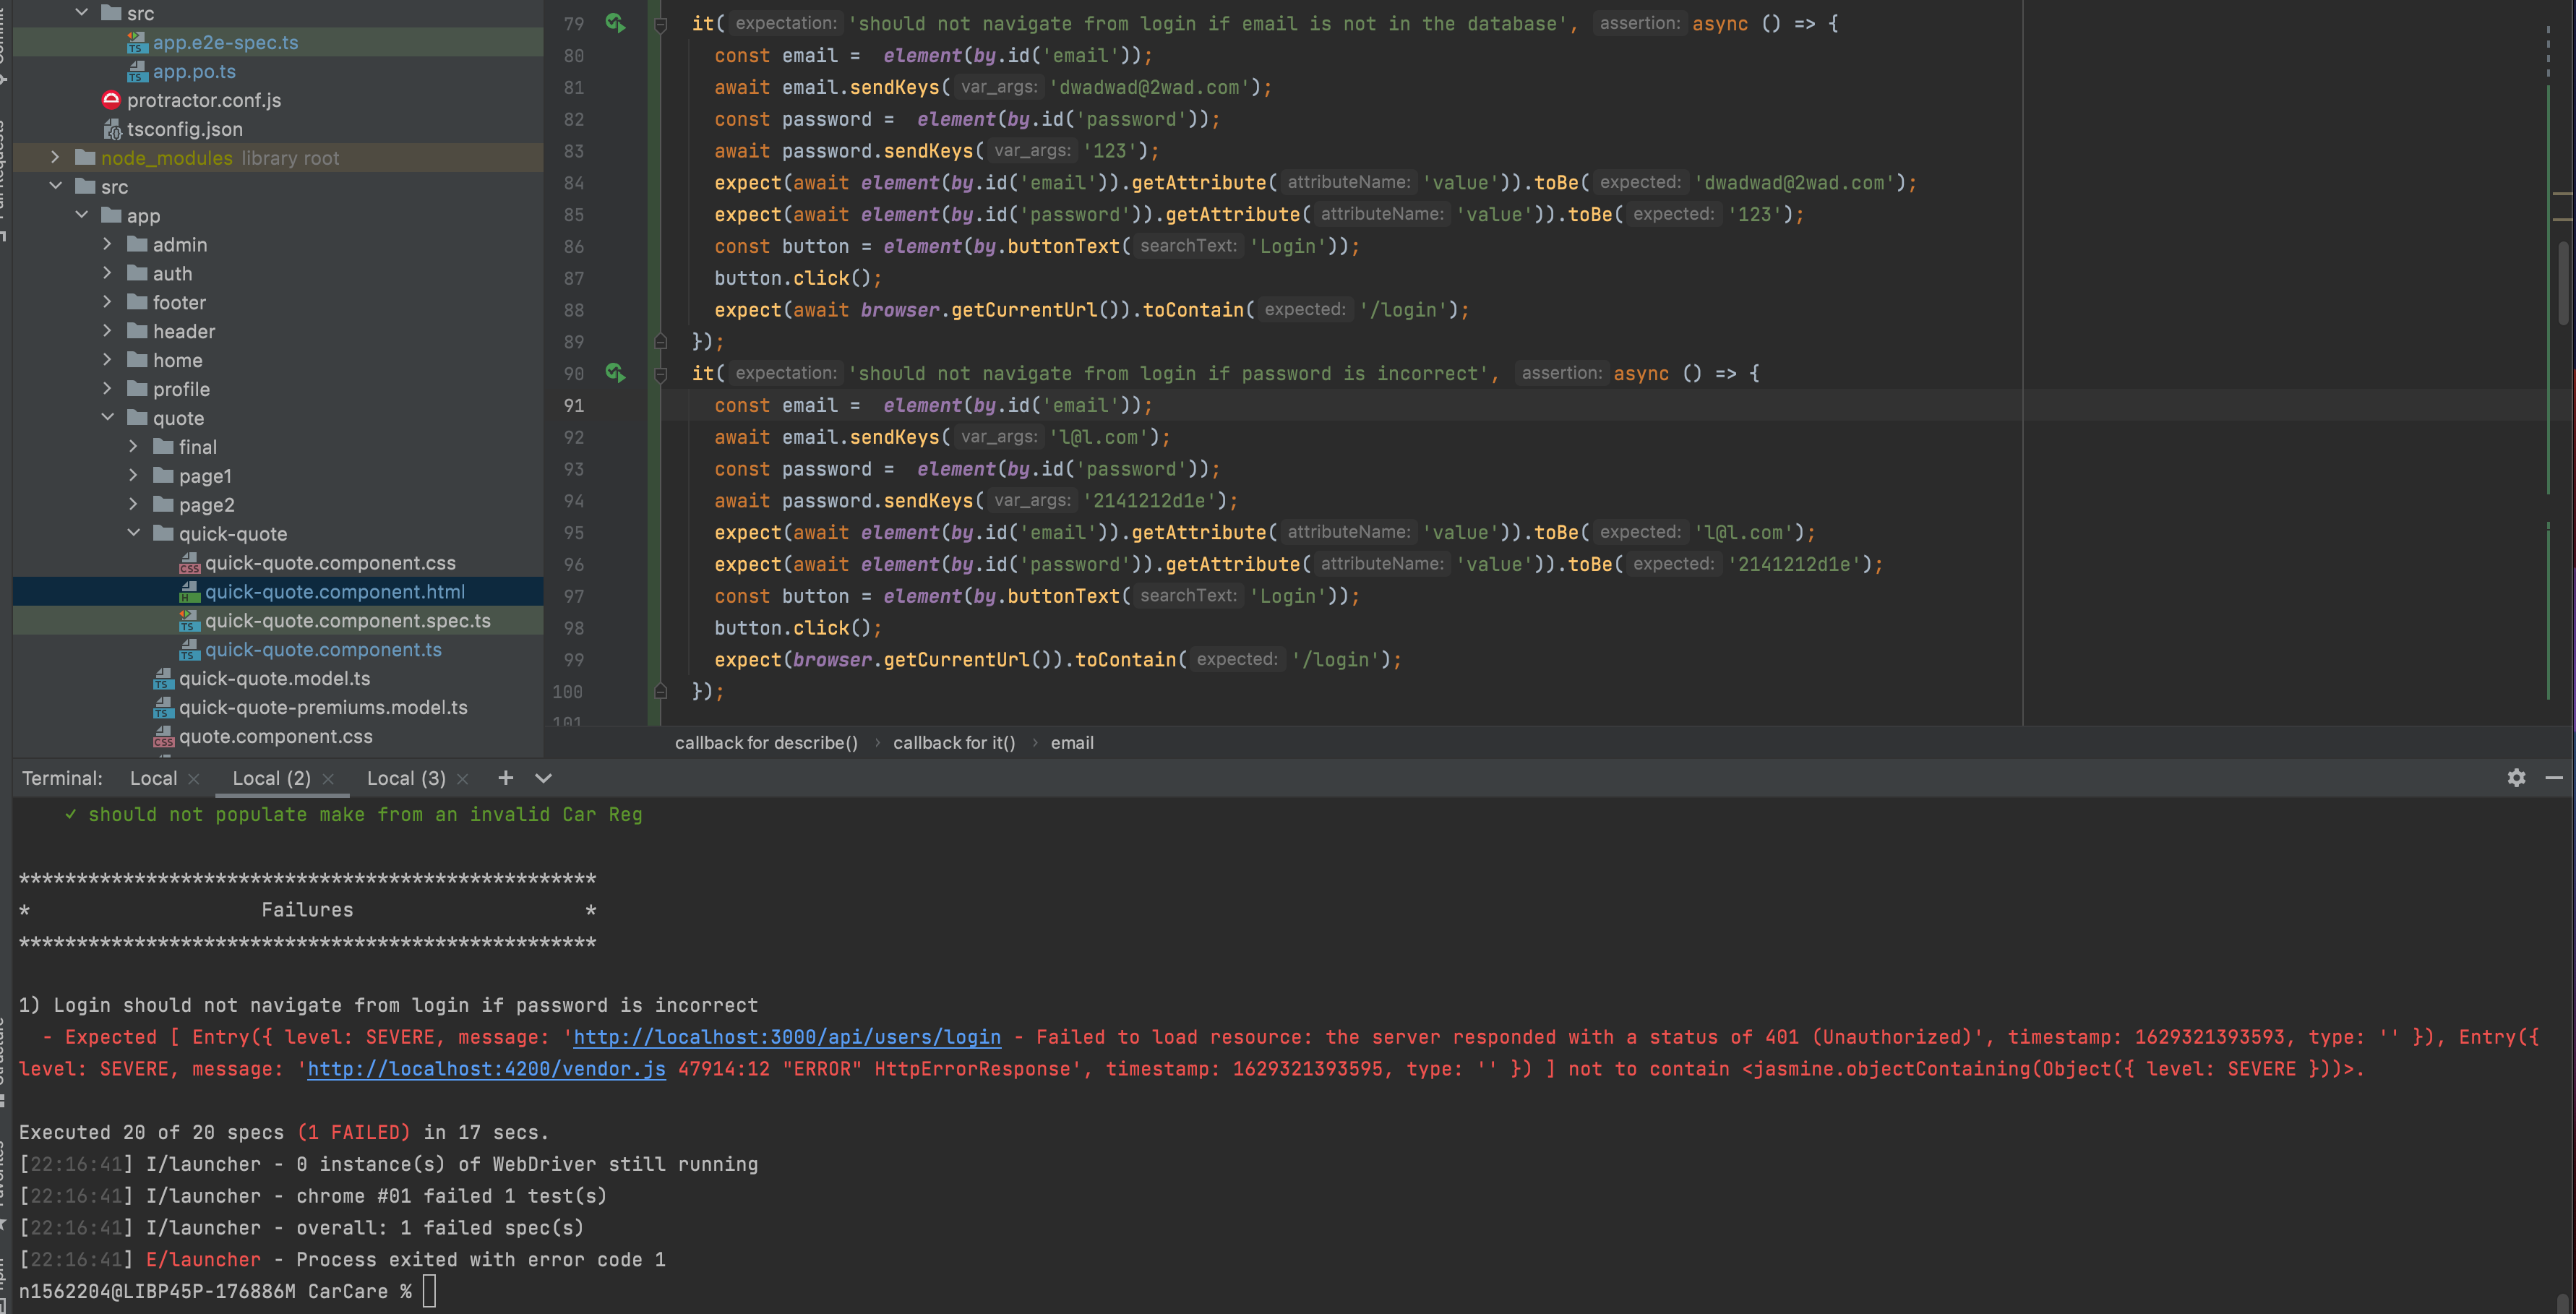Click terminal prompt input after CarCare %
This screenshot has width=2576, height=1314.
429,1291
